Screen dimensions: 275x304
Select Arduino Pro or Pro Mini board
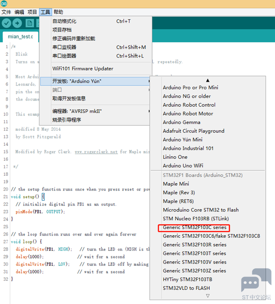pos(208,88)
